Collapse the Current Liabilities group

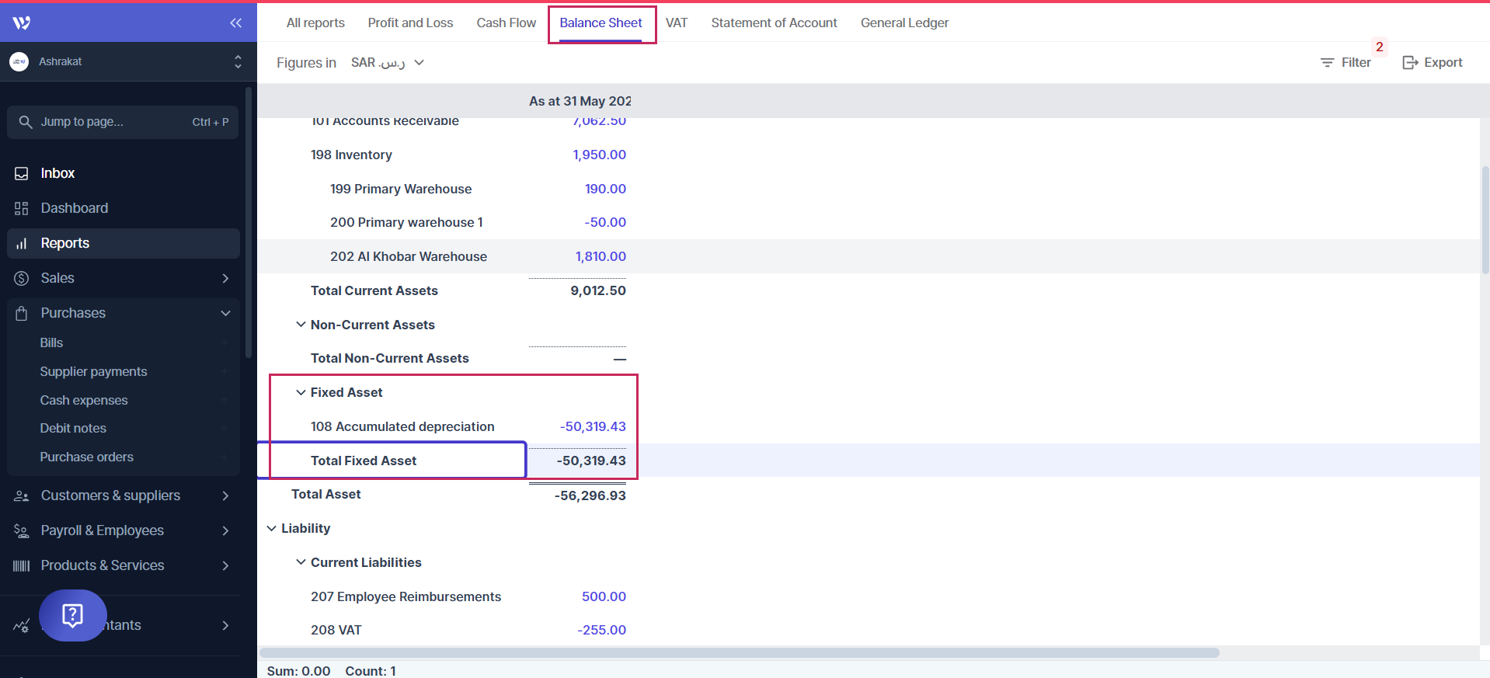click(x=301, y=562)
